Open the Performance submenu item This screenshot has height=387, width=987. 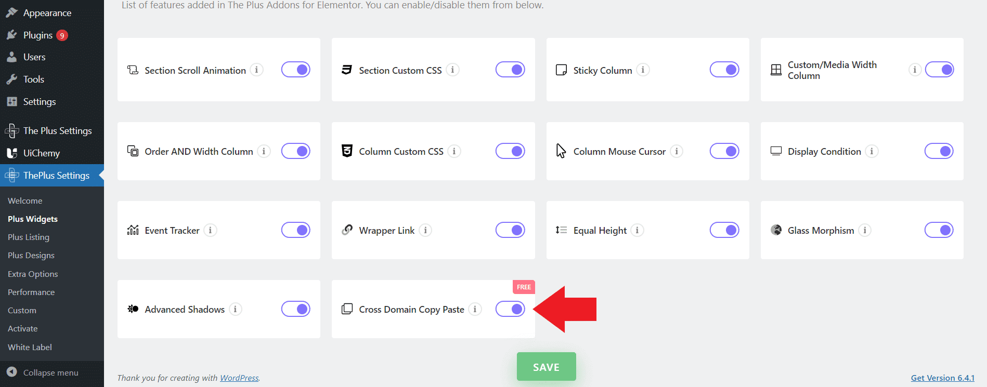click(x=31, y=292)
